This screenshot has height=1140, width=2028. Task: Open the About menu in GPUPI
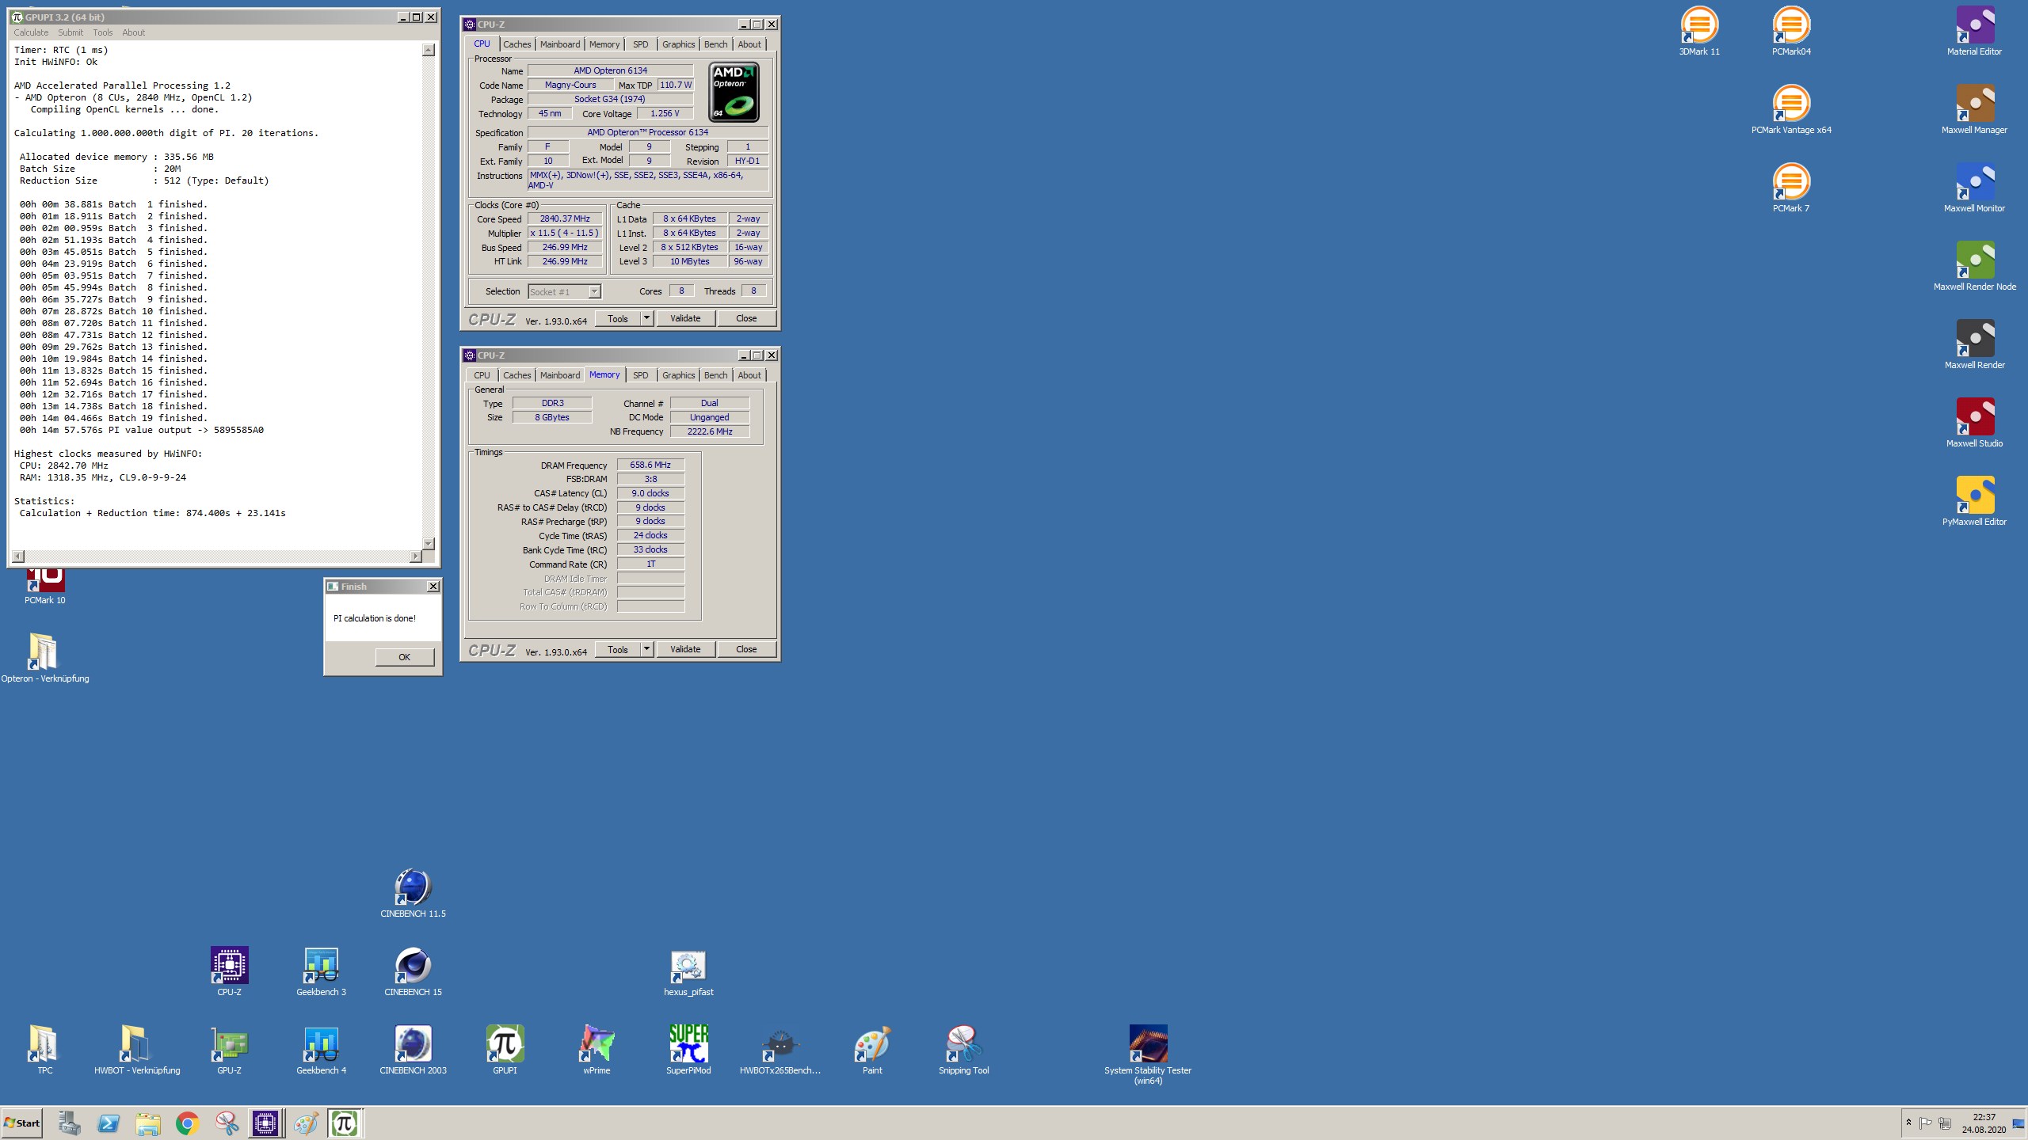pyautogui.click(x=134, y=32)
